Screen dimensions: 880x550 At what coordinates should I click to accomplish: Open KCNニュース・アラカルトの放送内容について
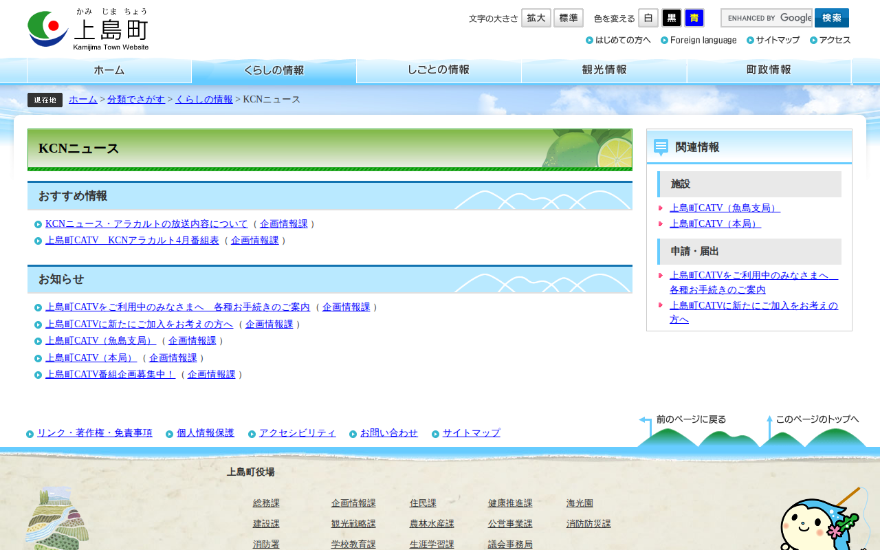coord(146,224)
